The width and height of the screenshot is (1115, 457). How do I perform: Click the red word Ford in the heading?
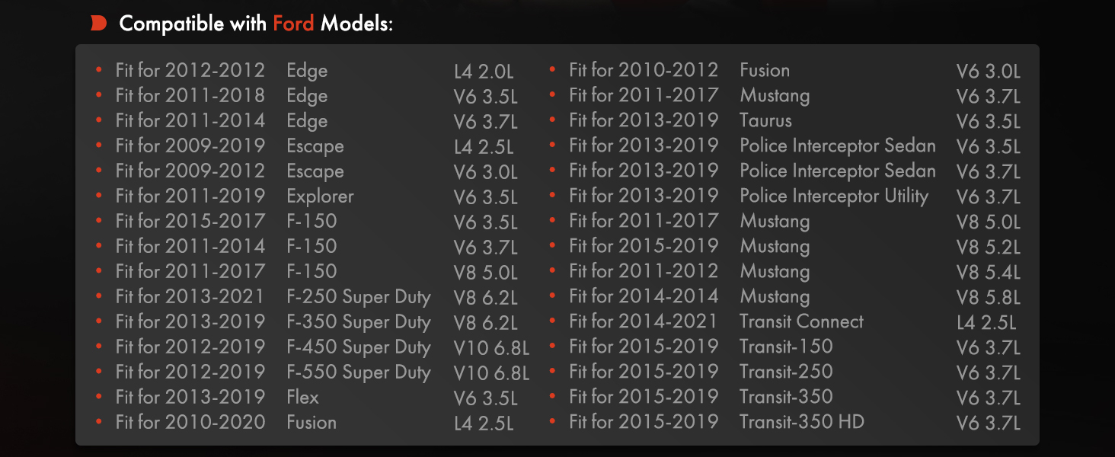pyautogui.click(x=293, y=24)
